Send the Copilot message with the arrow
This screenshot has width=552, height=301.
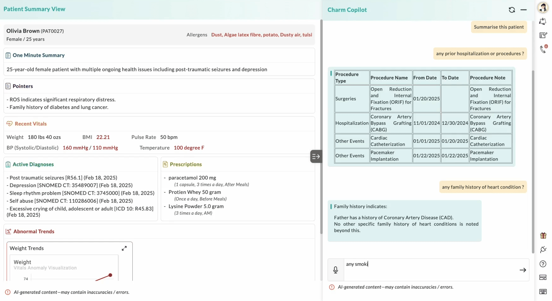tap(523, 270)
